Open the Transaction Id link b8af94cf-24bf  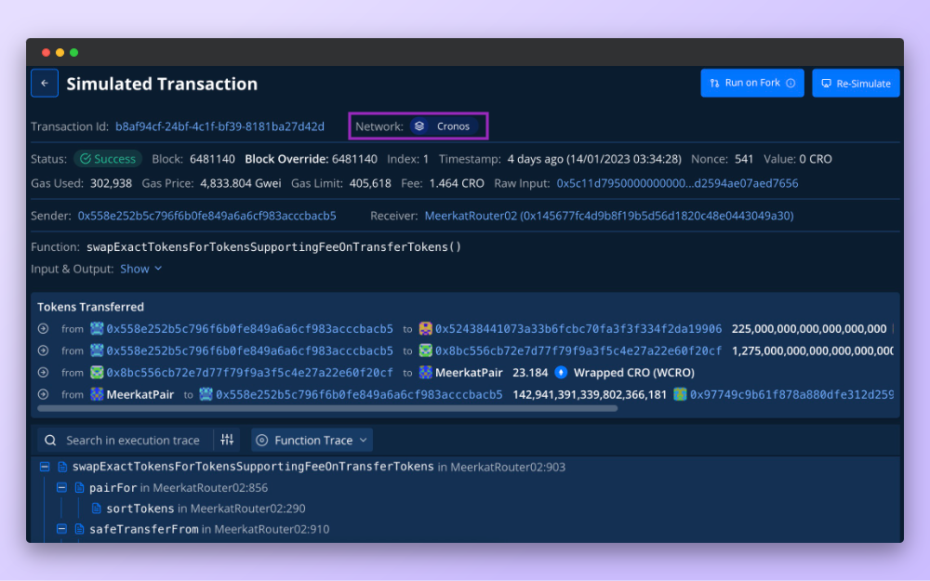[219, 126]
